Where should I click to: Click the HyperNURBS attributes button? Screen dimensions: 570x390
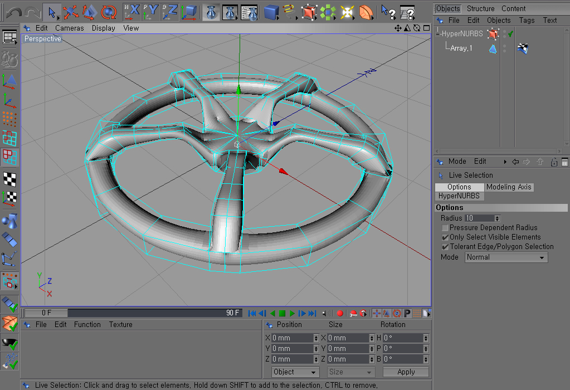point(460,196)
